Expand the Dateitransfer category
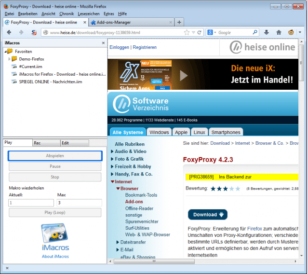 tap(118, 242)
